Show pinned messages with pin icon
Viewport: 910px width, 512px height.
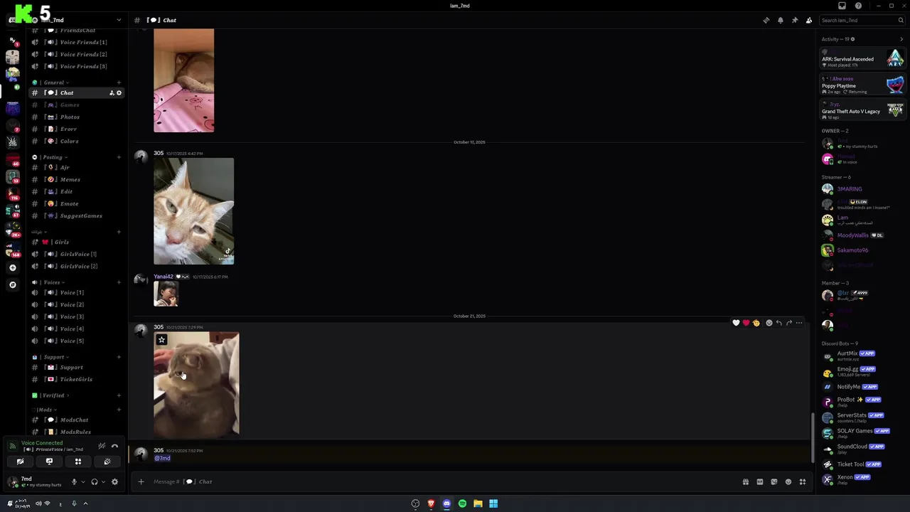[x=794, y=20]
